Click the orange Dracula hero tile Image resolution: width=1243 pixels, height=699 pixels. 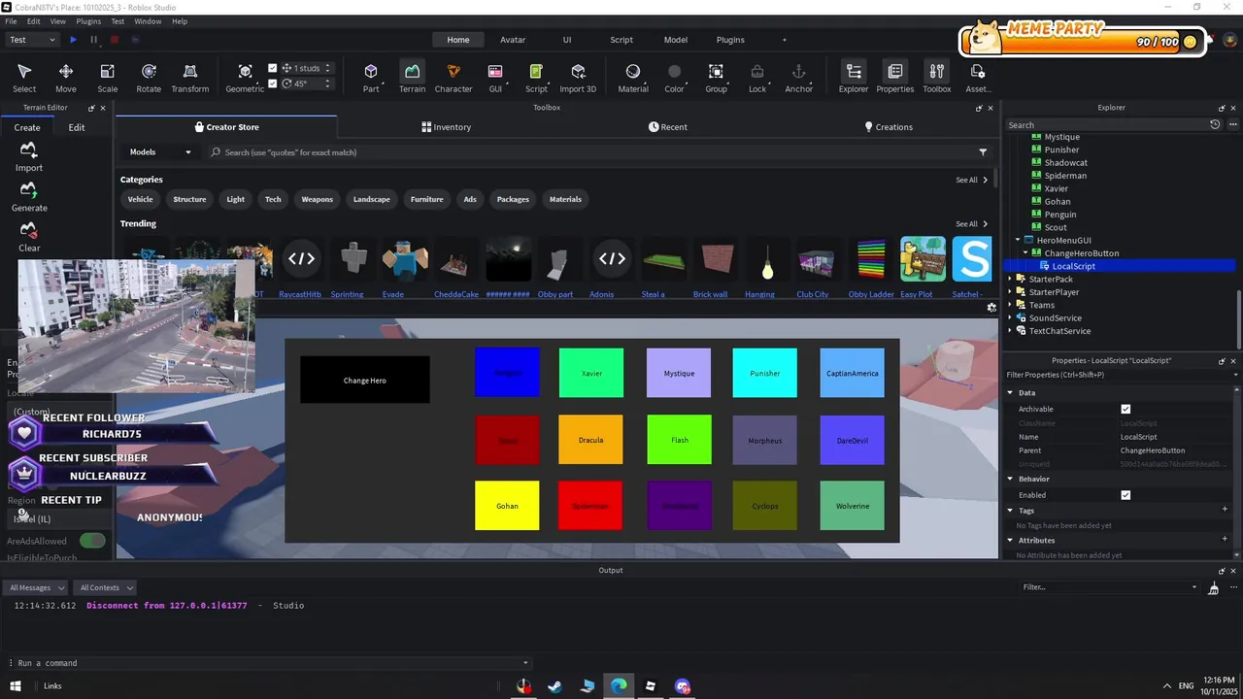(x=590, y=440)
